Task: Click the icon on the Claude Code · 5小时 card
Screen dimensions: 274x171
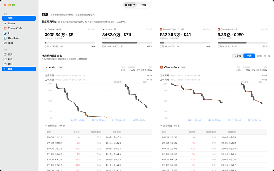Action: click(161, 29)
